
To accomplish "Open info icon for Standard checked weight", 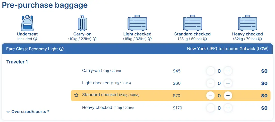I will click(205, 39).
